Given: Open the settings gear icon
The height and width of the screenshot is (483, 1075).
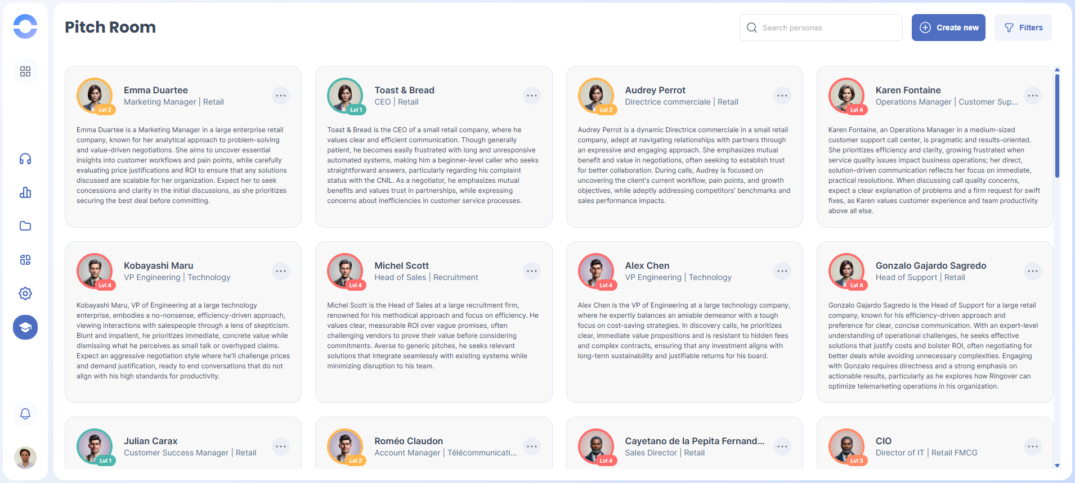Looking at the screenshot, I should [25, 294].
